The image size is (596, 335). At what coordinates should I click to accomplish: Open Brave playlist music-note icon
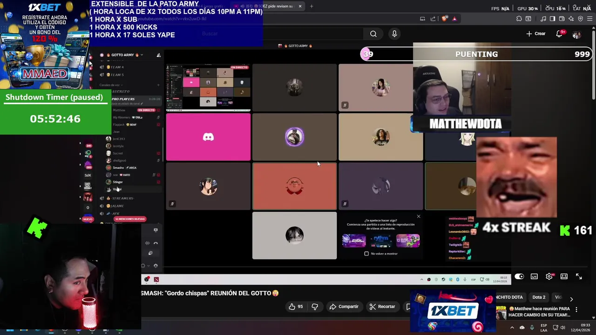543,19
